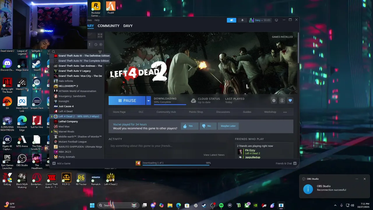Open OBS Studio notification options ellipsis
The image size is (373, 210).
click(357, 179)
